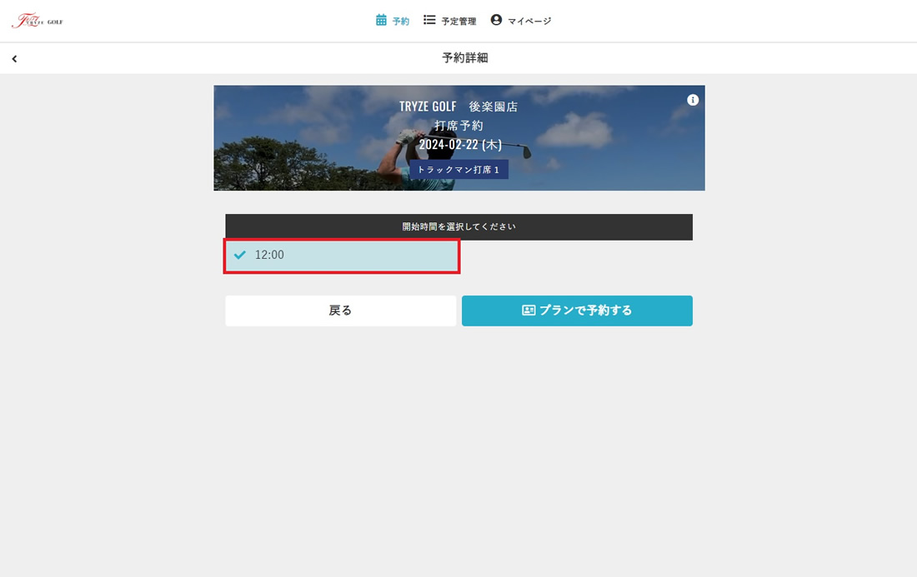Click the TRYZE GOLF logo

(38, 21)
